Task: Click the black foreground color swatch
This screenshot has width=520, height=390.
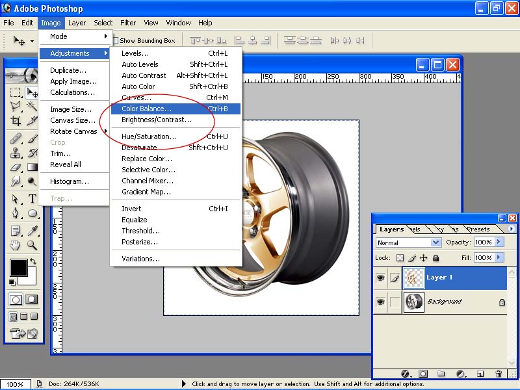Action: [18, 267]
